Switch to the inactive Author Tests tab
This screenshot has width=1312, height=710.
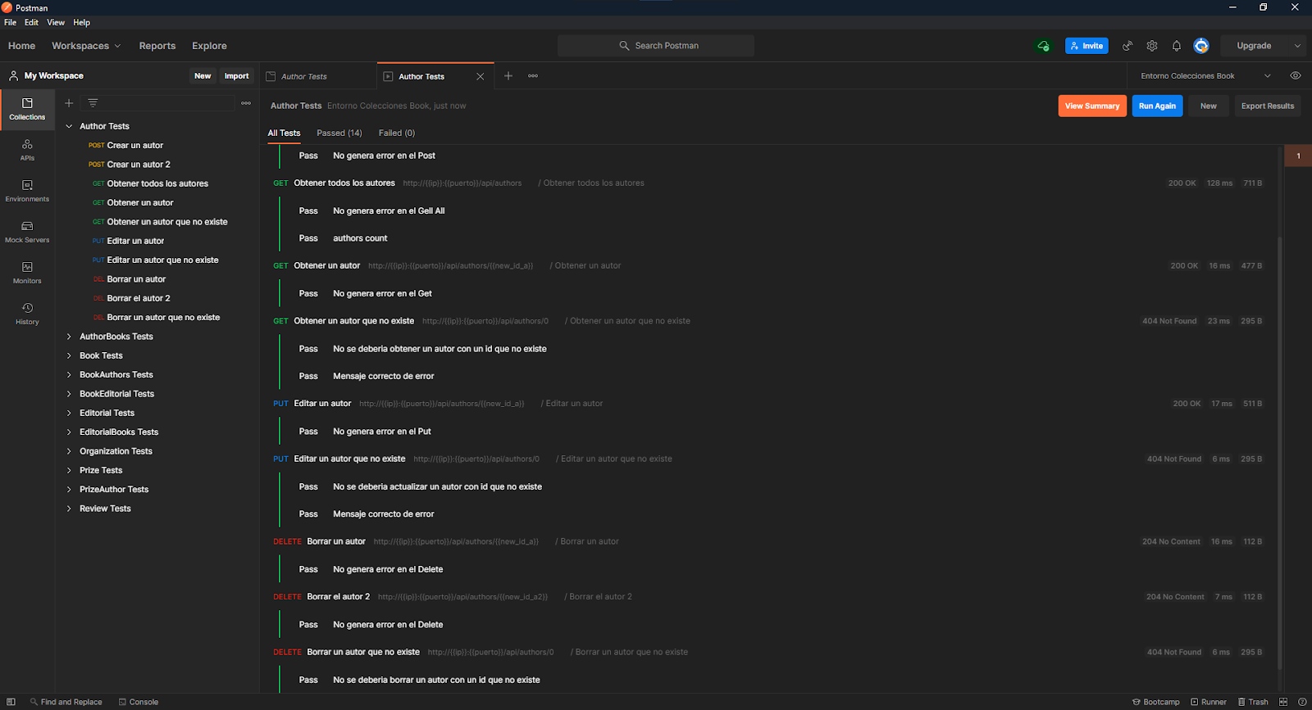click(317, 76)
